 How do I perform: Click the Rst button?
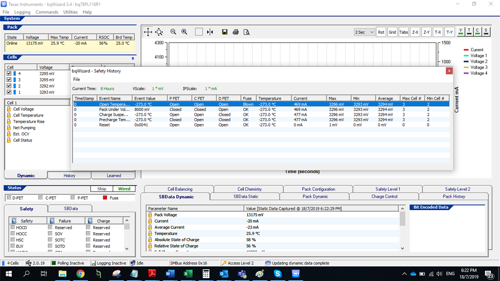click(x=381, y=32)
